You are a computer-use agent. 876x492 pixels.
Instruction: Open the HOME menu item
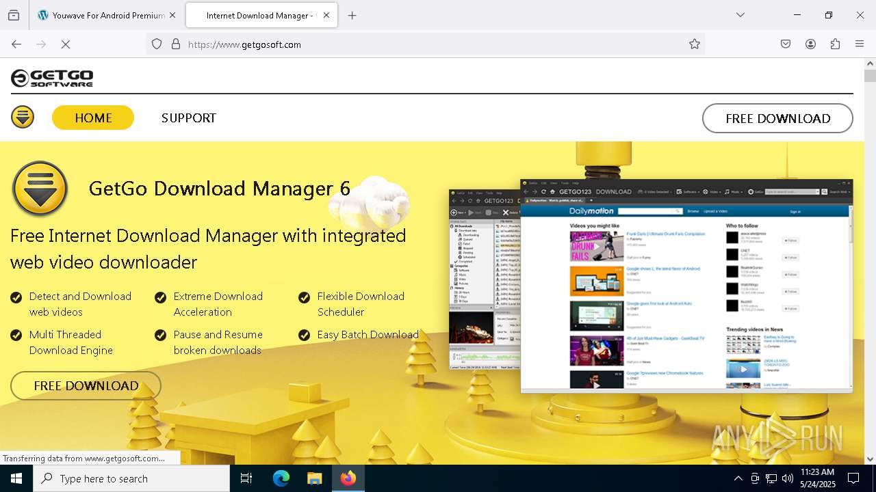[93, 118]
